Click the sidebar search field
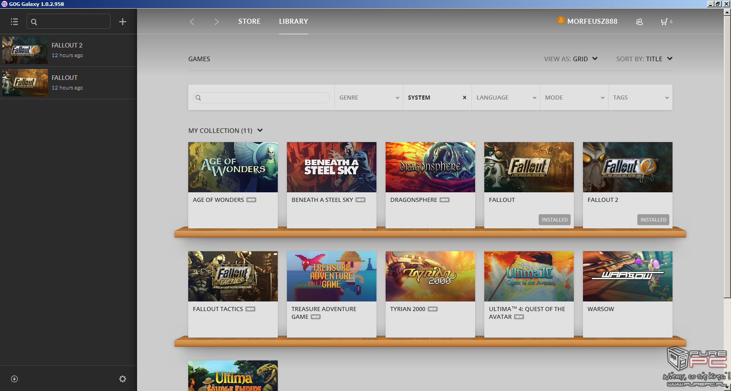This screenshot has height=391, width=731. 69,21
